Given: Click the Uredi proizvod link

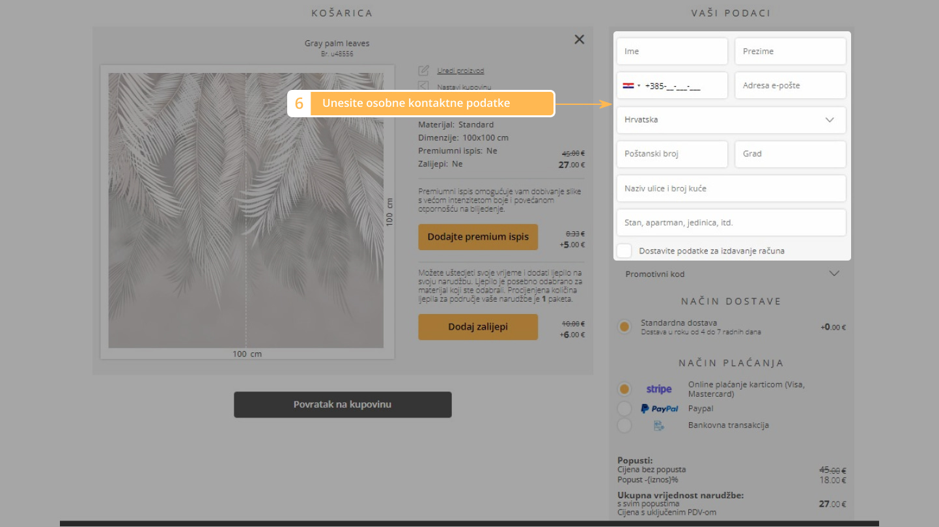Looking at the screenshot, I should [460, 70].
